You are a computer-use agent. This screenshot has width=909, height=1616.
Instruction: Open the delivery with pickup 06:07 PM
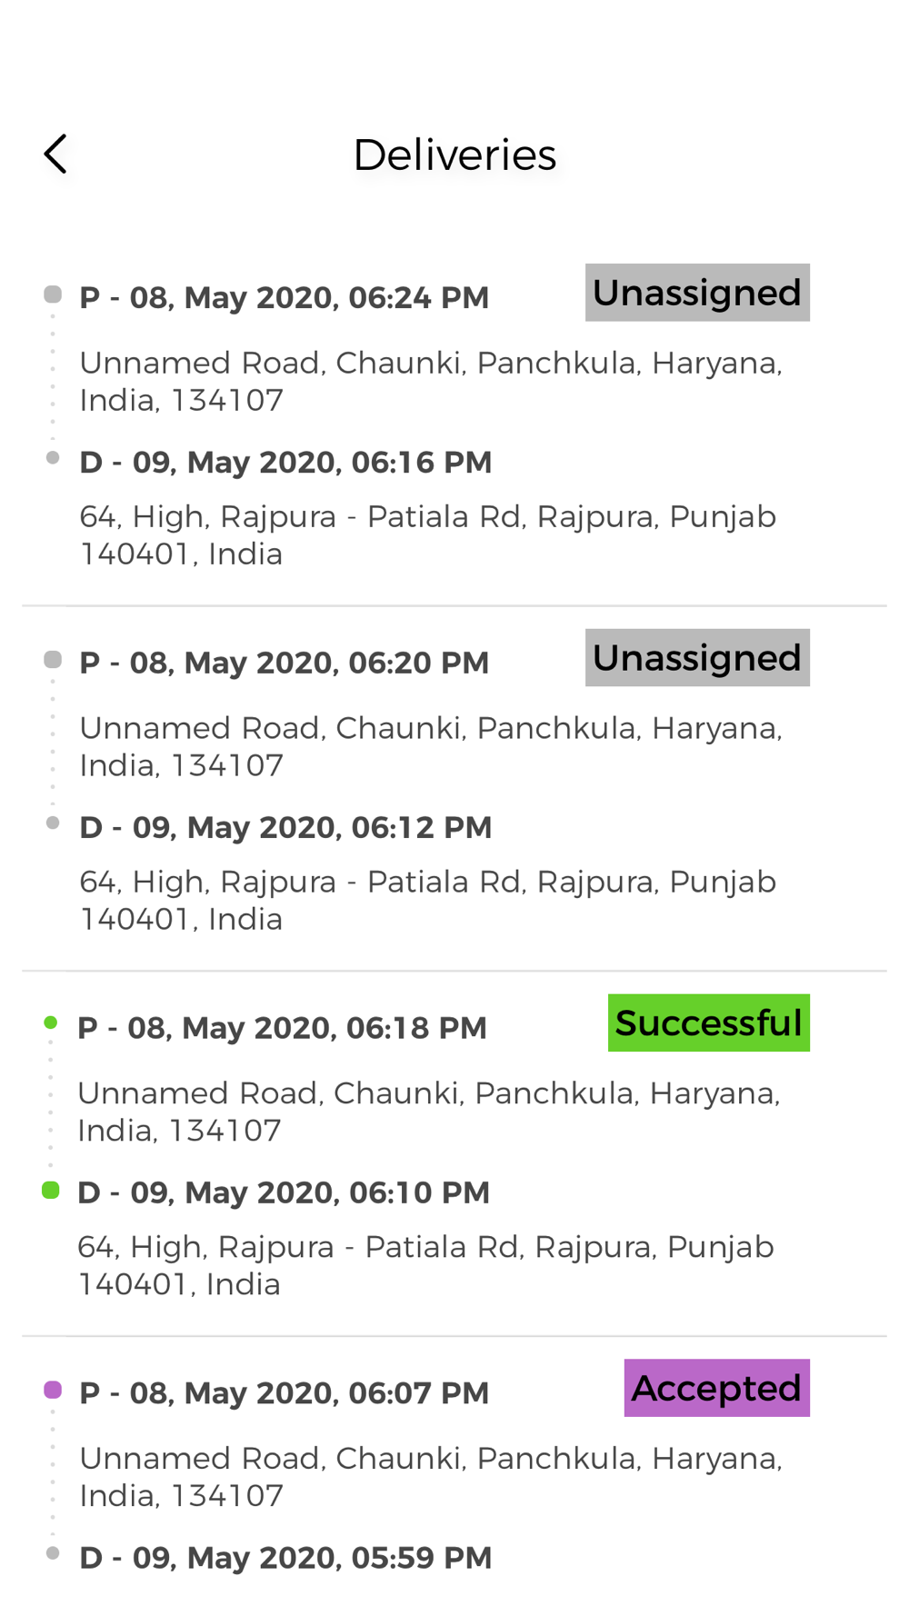[454, 1477]
